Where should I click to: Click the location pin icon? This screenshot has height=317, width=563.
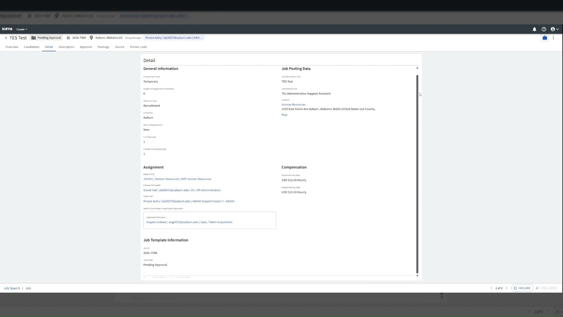point(91,38)
